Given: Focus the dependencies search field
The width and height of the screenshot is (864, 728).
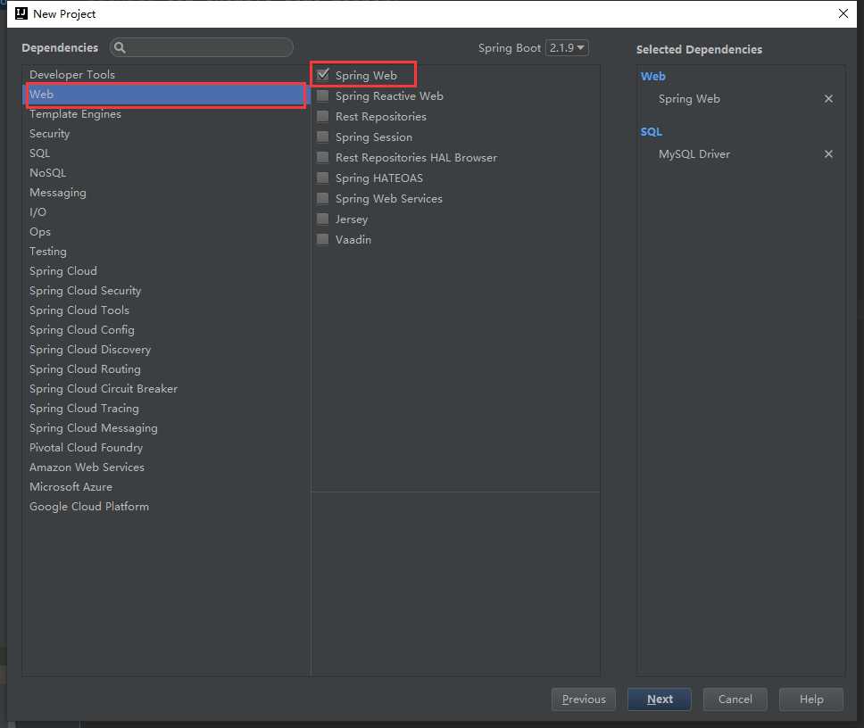Looking at the screenshot, I should point(201,48).
